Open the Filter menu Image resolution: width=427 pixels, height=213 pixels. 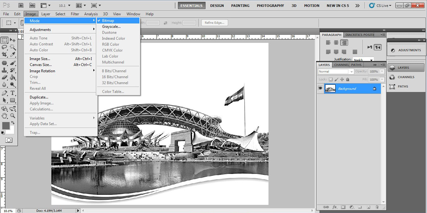(75, 14)
